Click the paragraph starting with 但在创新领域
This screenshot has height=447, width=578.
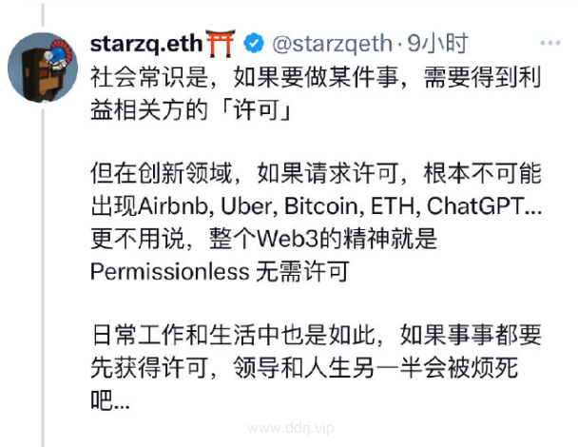pyautogui.click(x=316, y=222)
